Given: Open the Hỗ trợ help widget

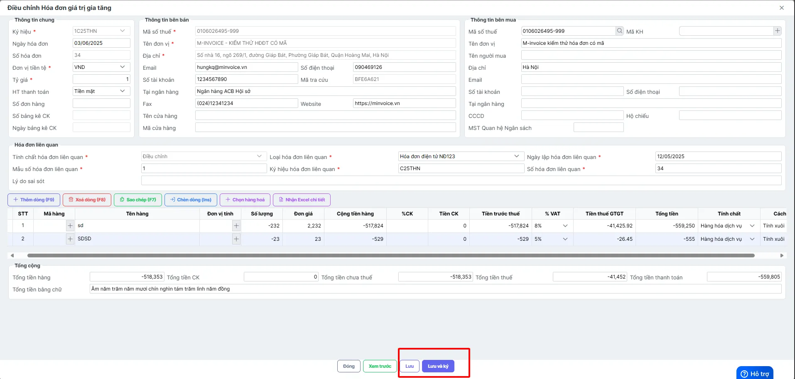Looking at the screenshot, I should pos(755,373).
